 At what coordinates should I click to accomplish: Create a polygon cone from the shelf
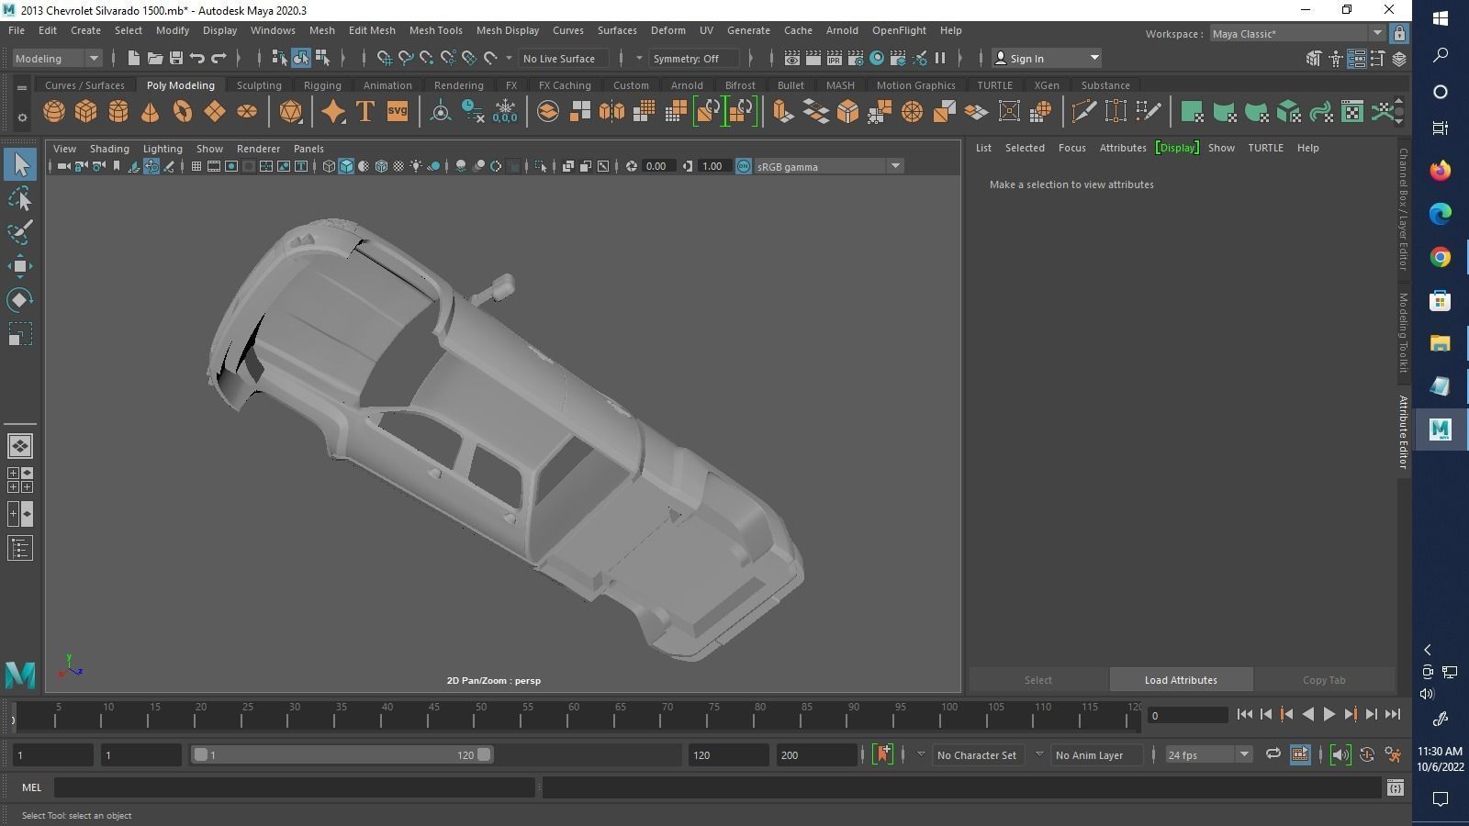point(151,112)
